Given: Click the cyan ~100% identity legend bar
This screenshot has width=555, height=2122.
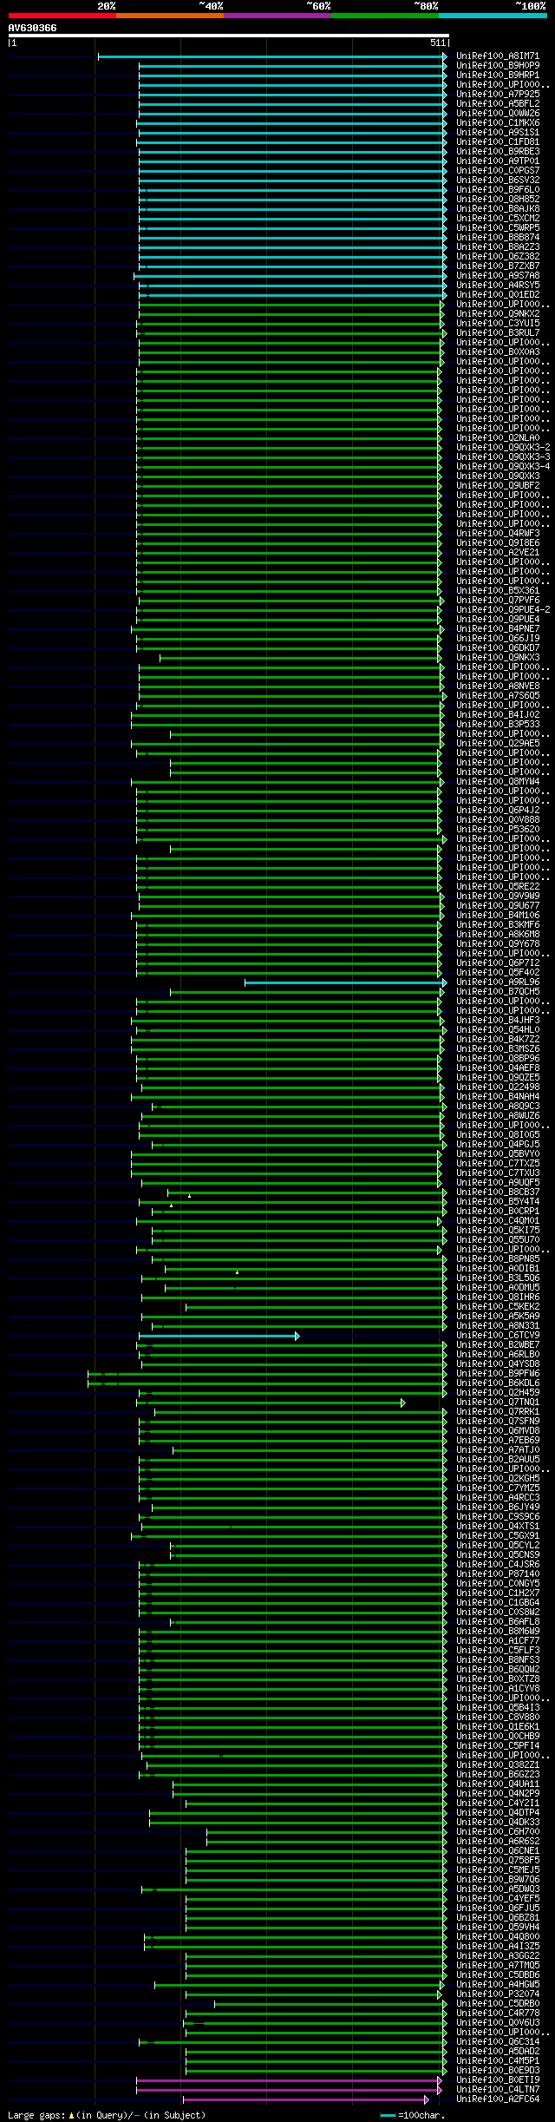Looking at the screenshot, I should [493, 16].
